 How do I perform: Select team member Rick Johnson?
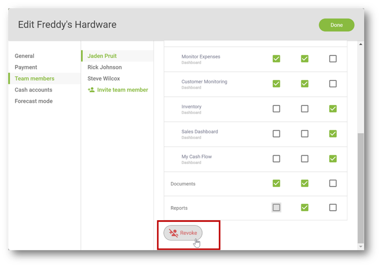tap(105, 67)
